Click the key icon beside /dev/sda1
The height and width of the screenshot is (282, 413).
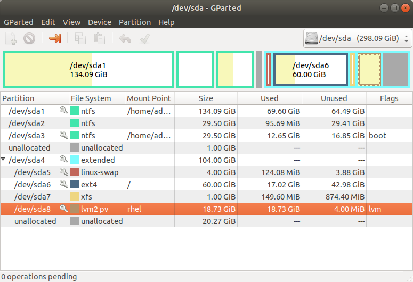[x=63, y=111]
